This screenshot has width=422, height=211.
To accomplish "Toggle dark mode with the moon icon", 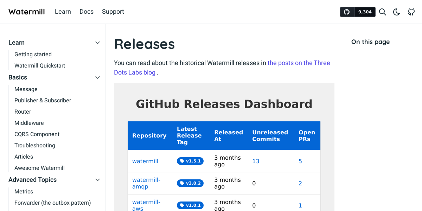I will point(396,12).
